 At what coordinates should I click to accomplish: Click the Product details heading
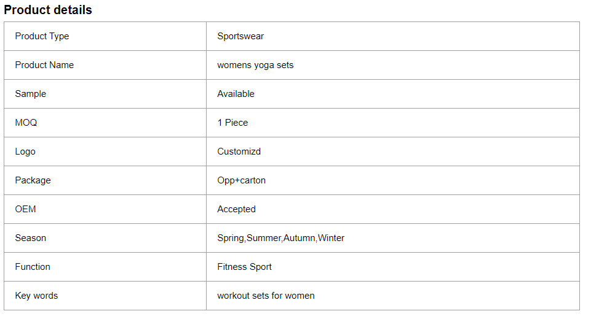click(x=48, y=10)
